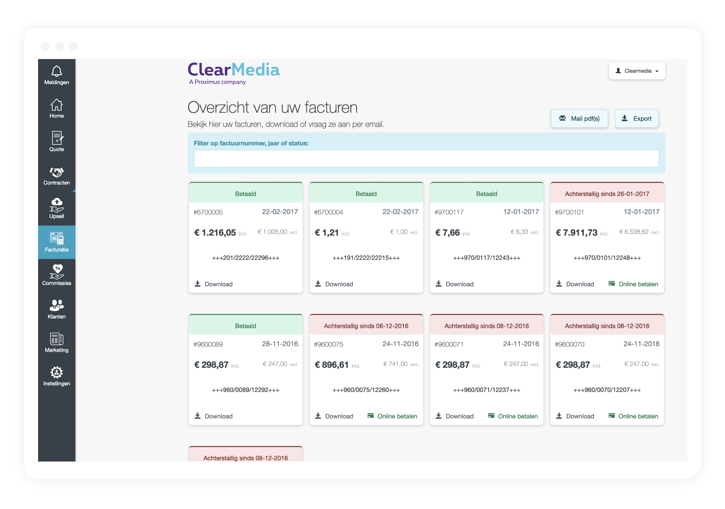The image size is (725, 509).
Task: Click reference +++970/0101/12248+++
Action: pos(607,258)
